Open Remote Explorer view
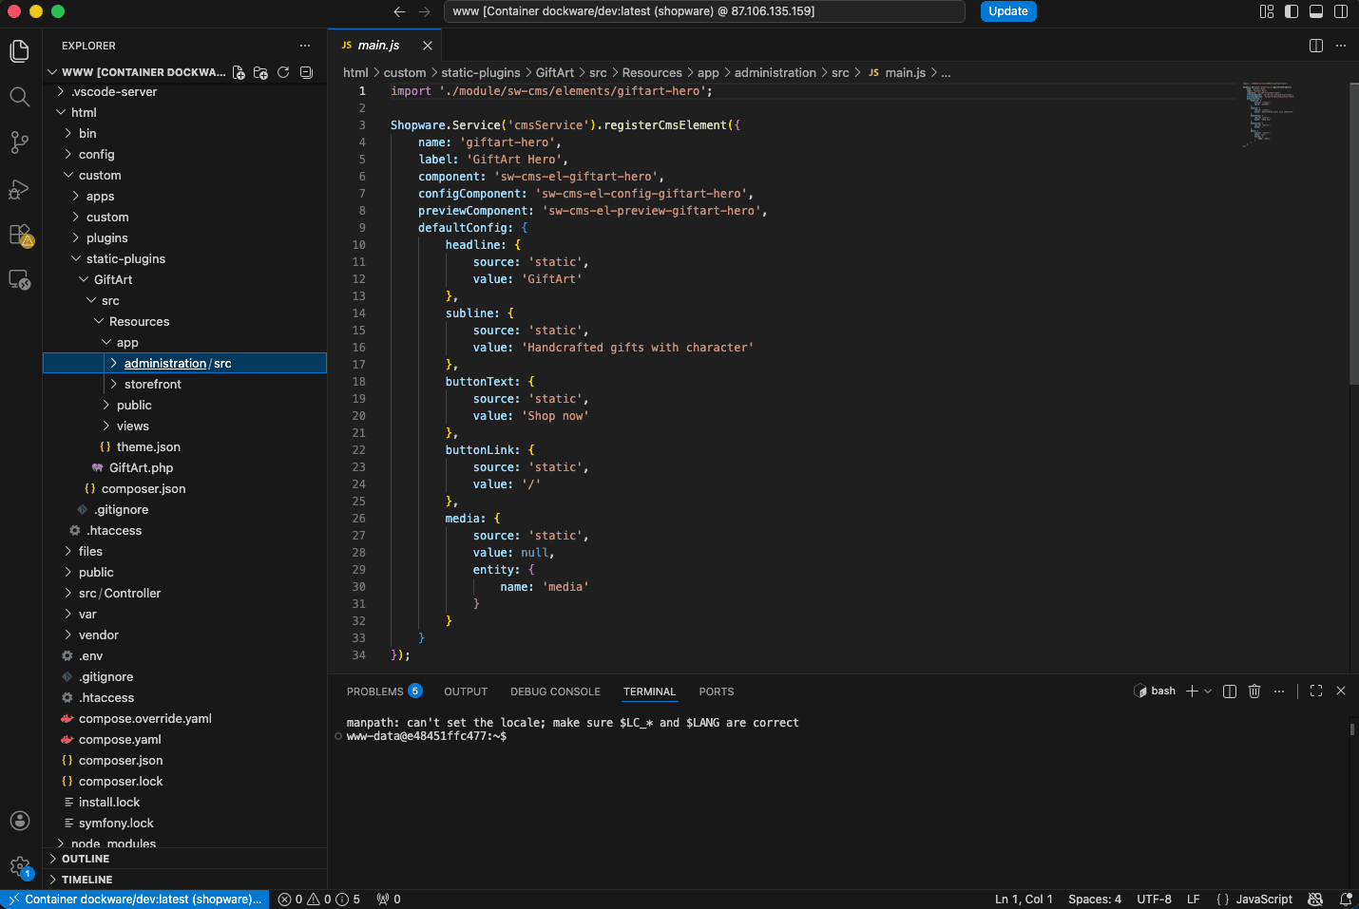1359x909 pixels. (20, 280)
